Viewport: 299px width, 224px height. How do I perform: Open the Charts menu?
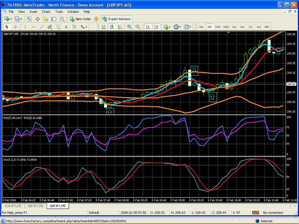pos(46,12)
